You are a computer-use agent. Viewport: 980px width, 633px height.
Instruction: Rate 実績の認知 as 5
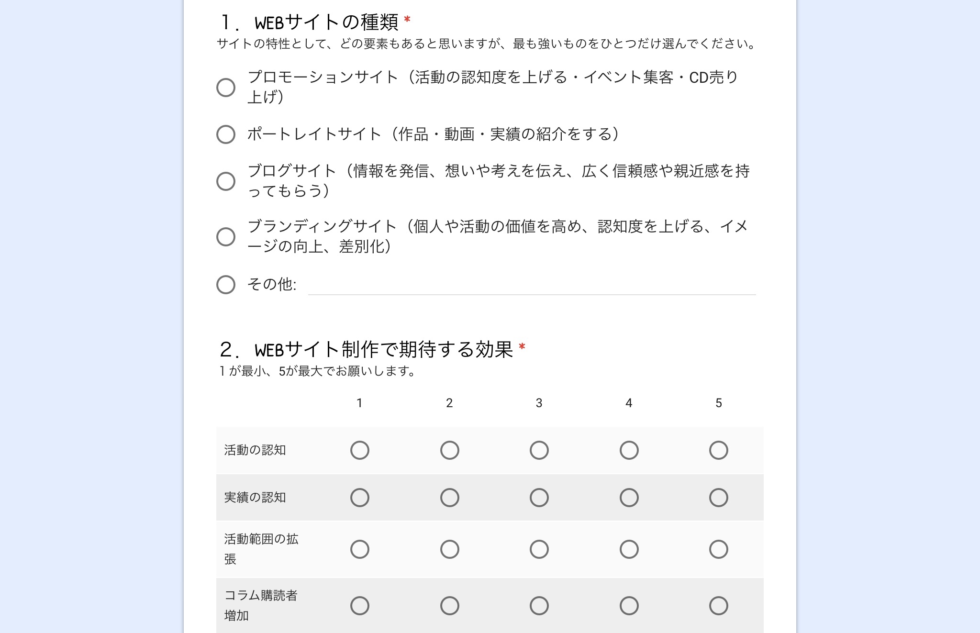click(x=719, y=498)
